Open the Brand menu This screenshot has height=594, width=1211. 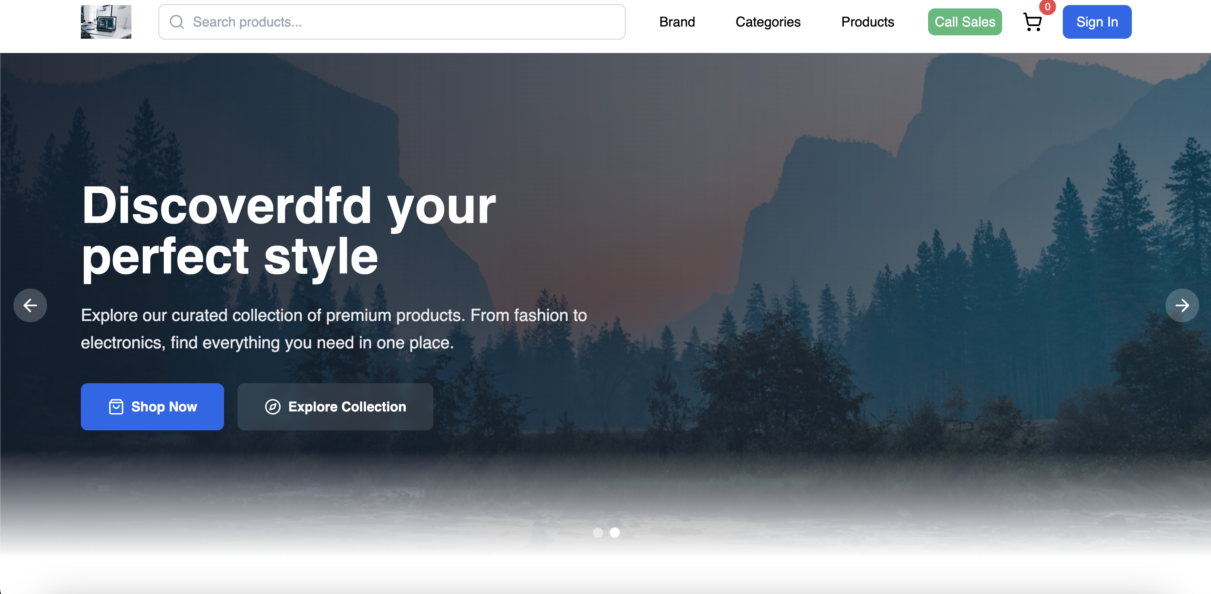point(677,21)
